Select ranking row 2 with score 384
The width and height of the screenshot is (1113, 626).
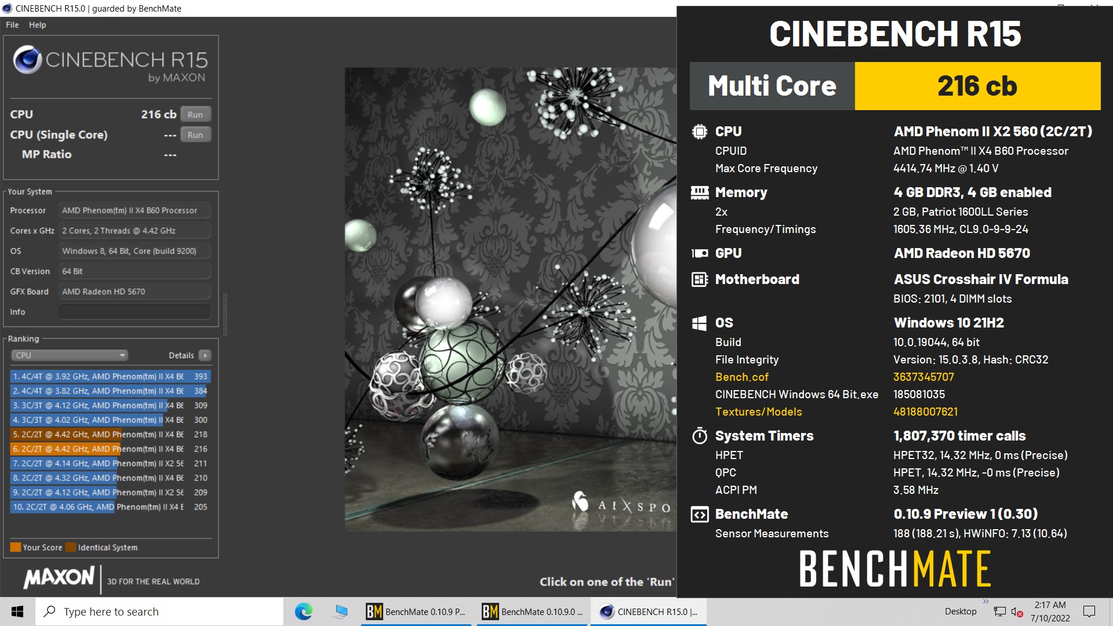(110, 391)
